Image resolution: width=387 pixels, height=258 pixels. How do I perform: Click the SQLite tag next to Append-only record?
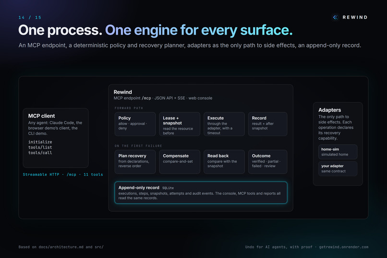(x=168, y=188)
